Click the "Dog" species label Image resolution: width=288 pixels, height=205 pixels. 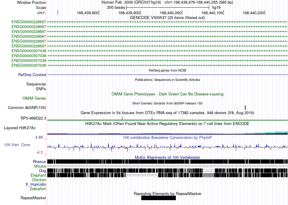coord(42,171)
